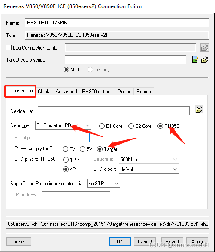Focus the Name input field
215x252 pixels.
tap(117, 23)
